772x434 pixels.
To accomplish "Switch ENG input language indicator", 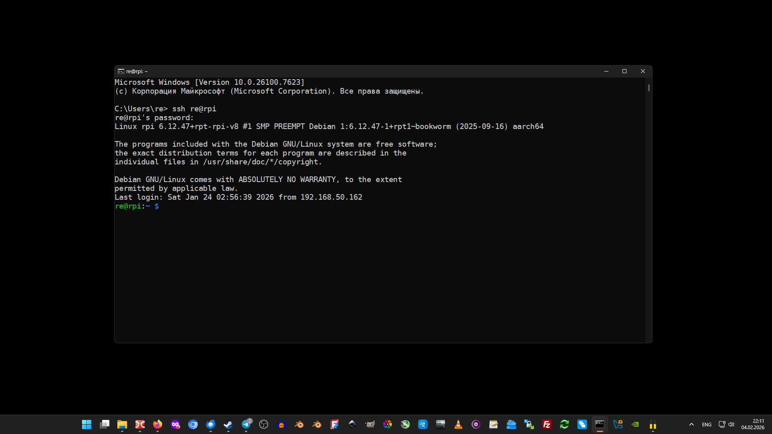I will (x=706, y=424).
